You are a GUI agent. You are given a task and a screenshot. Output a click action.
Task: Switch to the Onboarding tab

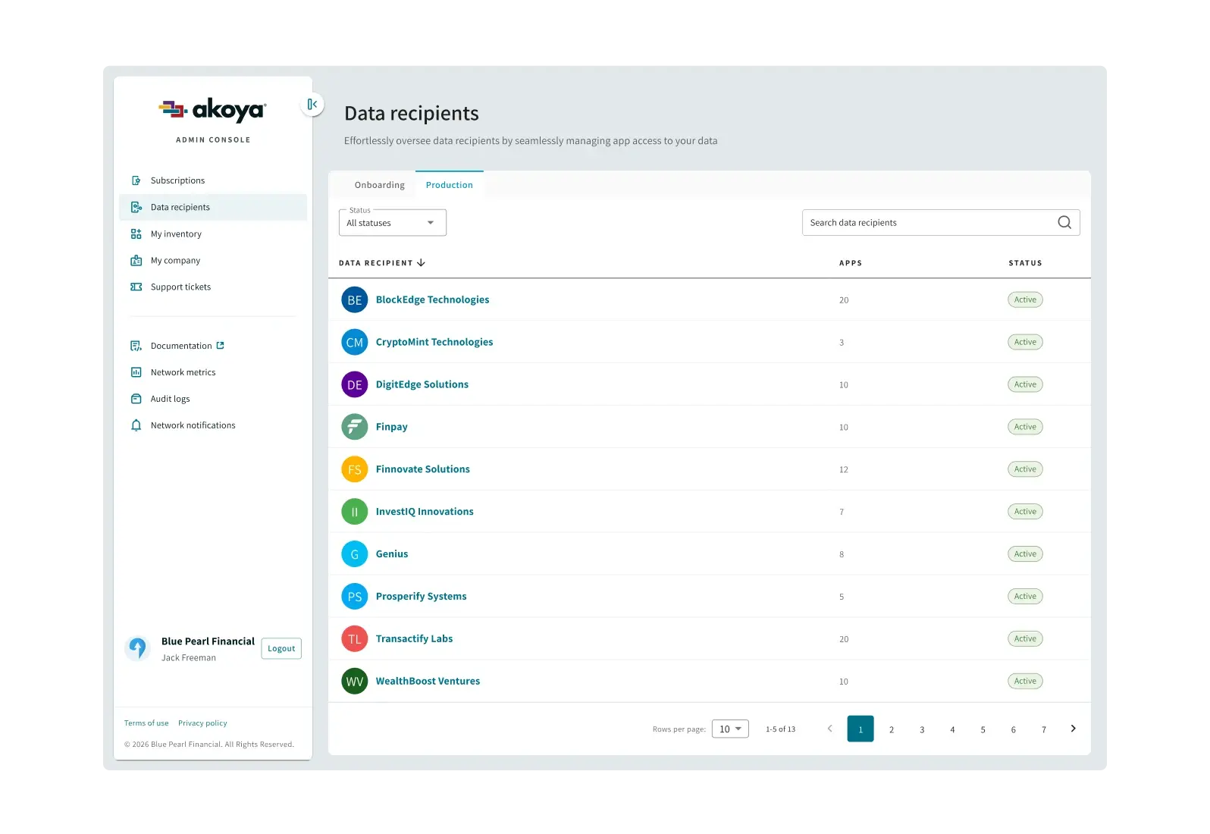[379, 185]
